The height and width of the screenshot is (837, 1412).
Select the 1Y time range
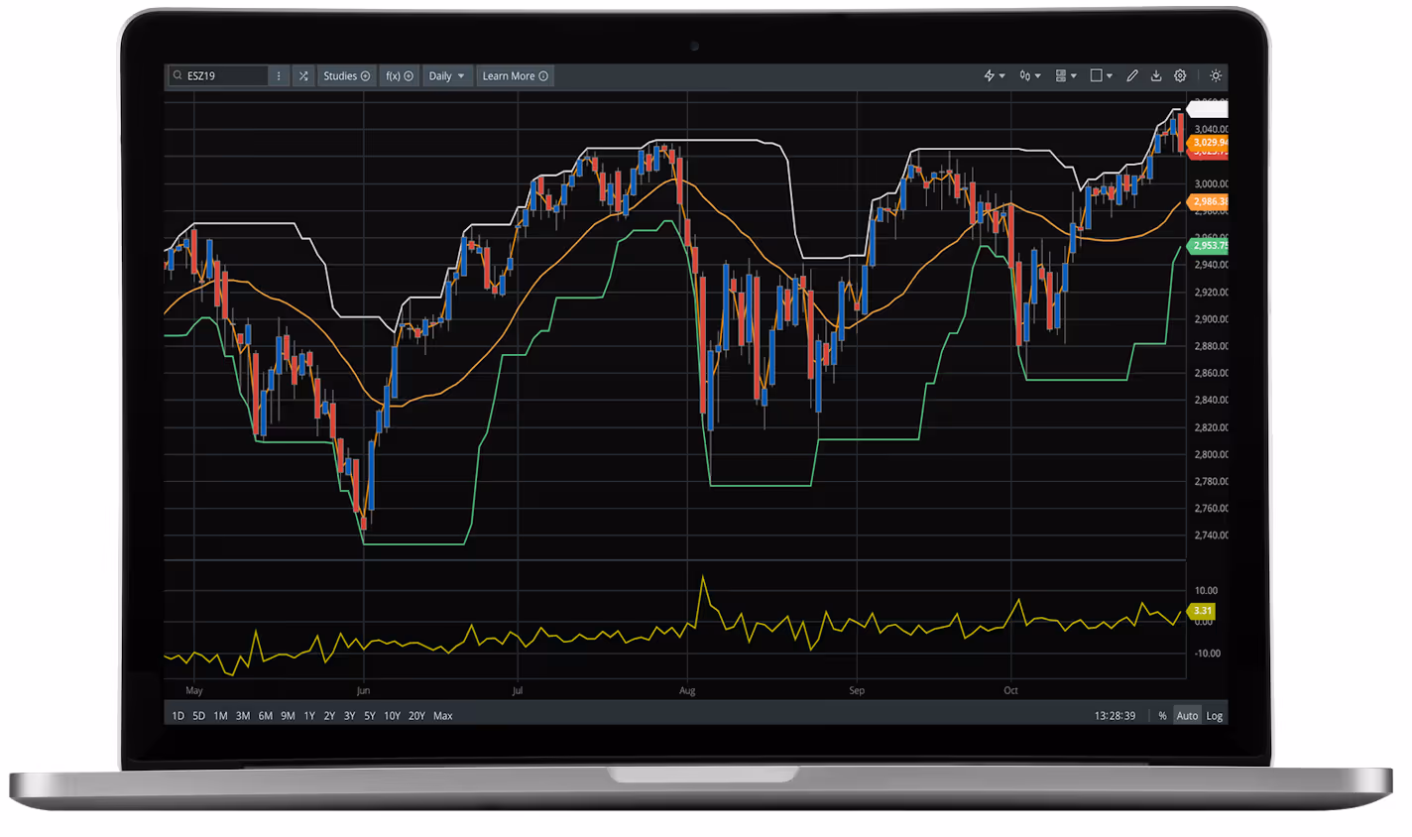(309, 715)
